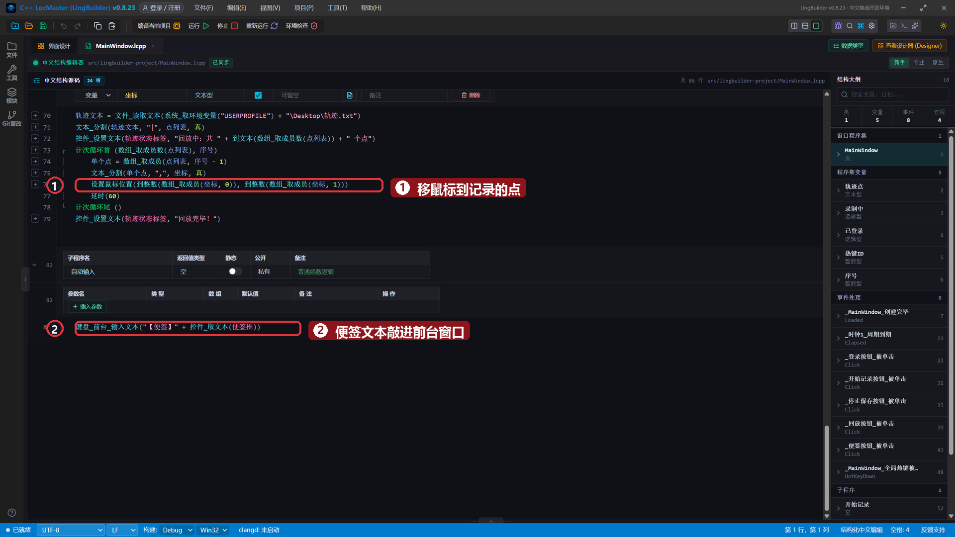
Task: Click the 运行 run button
Action: pyautogui.click(x=198, y=26)
